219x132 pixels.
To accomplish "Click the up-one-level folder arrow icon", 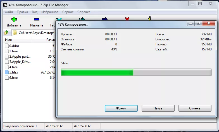I will point(6,33).
